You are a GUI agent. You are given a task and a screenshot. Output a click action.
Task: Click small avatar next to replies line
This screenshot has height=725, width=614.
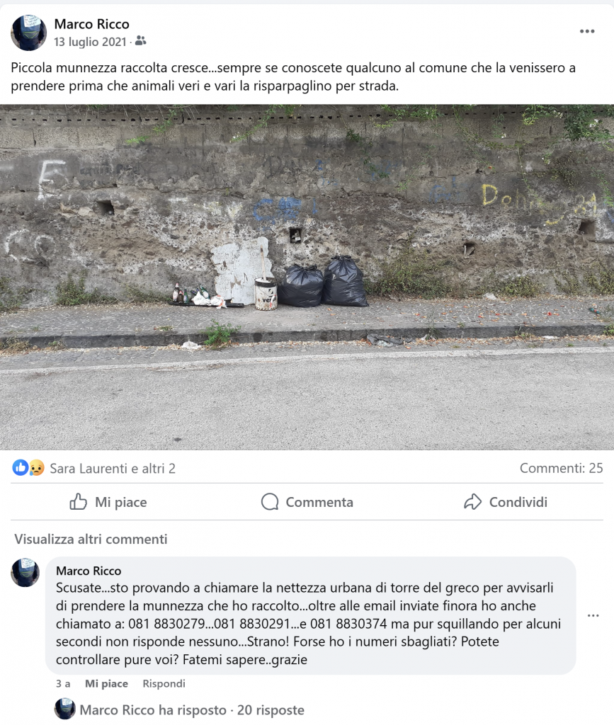click(x=64, y=709)
